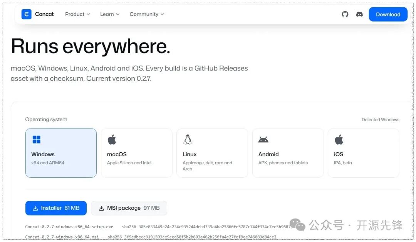Click the "x64 and ARM64" subtitle
The height and width of the screenshot is (242, 416).
tap(48, 163)
